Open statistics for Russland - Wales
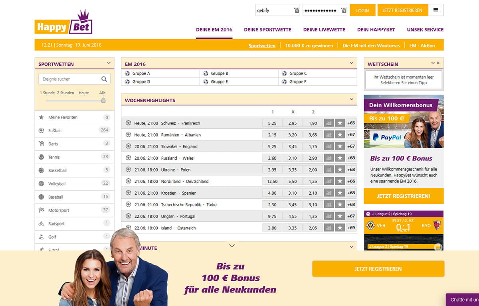The image size is (479, 306). coord(329,158)
